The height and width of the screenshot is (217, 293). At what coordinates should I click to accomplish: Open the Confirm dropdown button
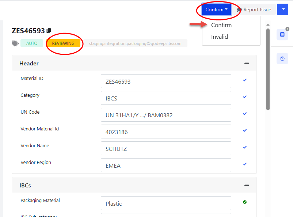click(x=216, y=10)
